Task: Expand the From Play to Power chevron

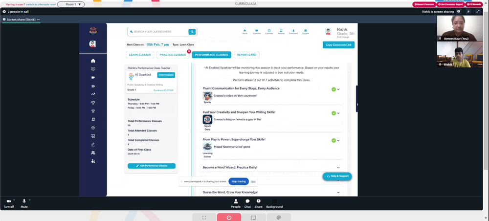Action: click(338, 141)
